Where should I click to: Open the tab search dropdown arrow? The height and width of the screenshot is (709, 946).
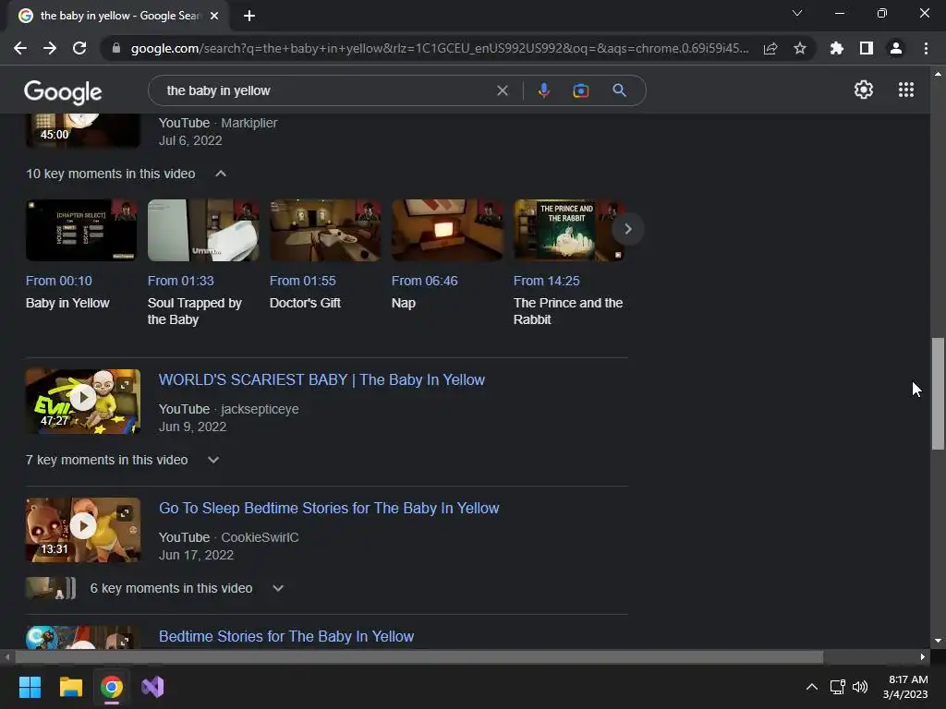coord(797,13)
